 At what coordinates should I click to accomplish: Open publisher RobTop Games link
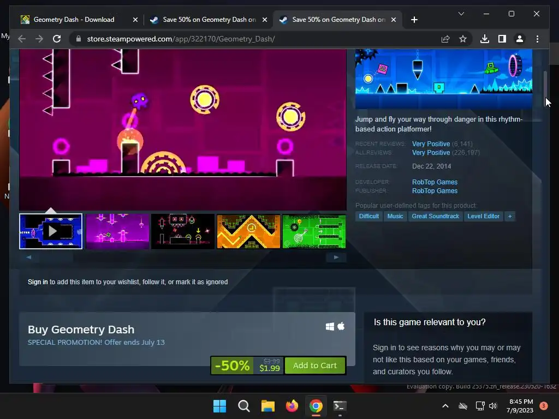pyautogui.click(x=435, y=190)
